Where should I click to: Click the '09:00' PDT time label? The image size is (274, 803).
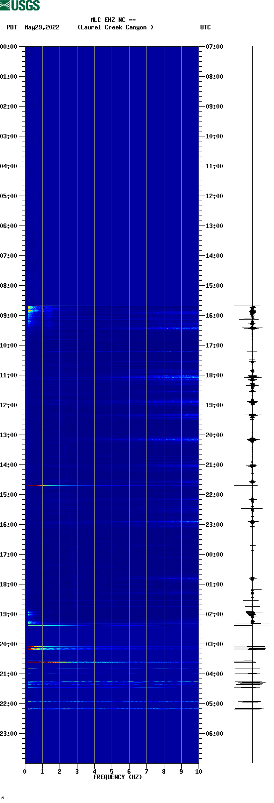tap(9, 316)
